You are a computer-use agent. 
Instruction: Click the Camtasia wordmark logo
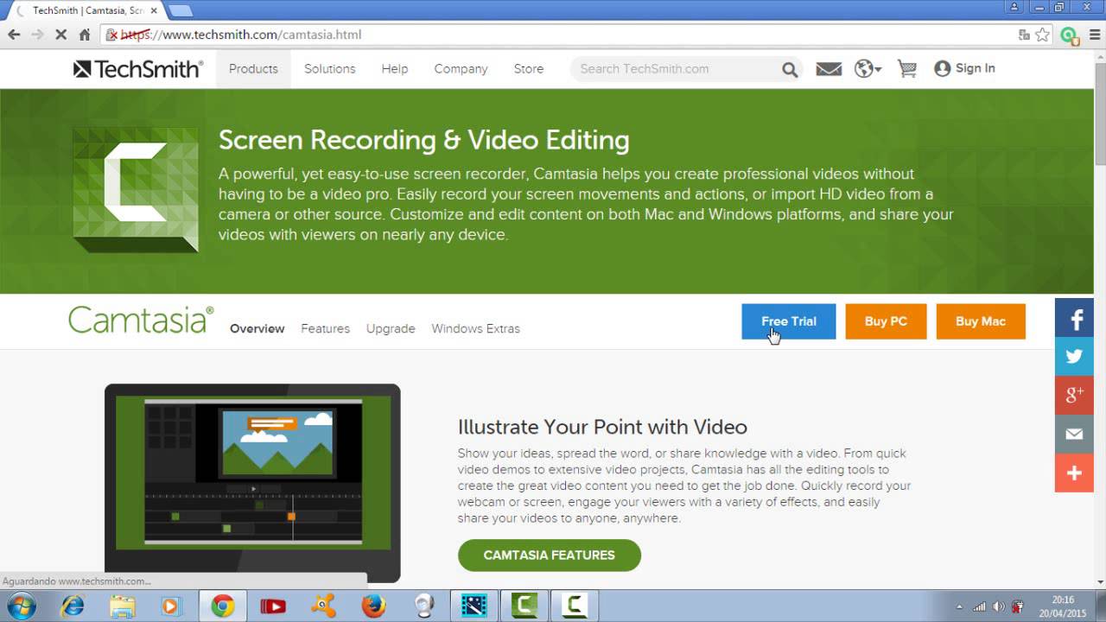pyautogui.click(x=141, y=320)
